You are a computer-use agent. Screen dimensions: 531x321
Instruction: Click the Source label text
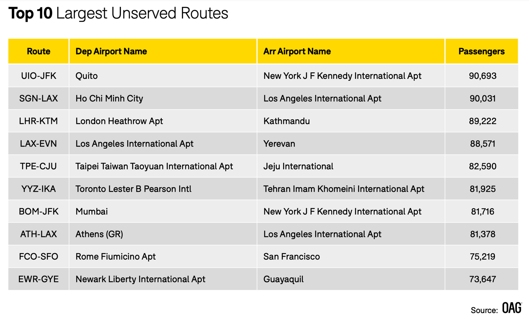coord(484,310)
